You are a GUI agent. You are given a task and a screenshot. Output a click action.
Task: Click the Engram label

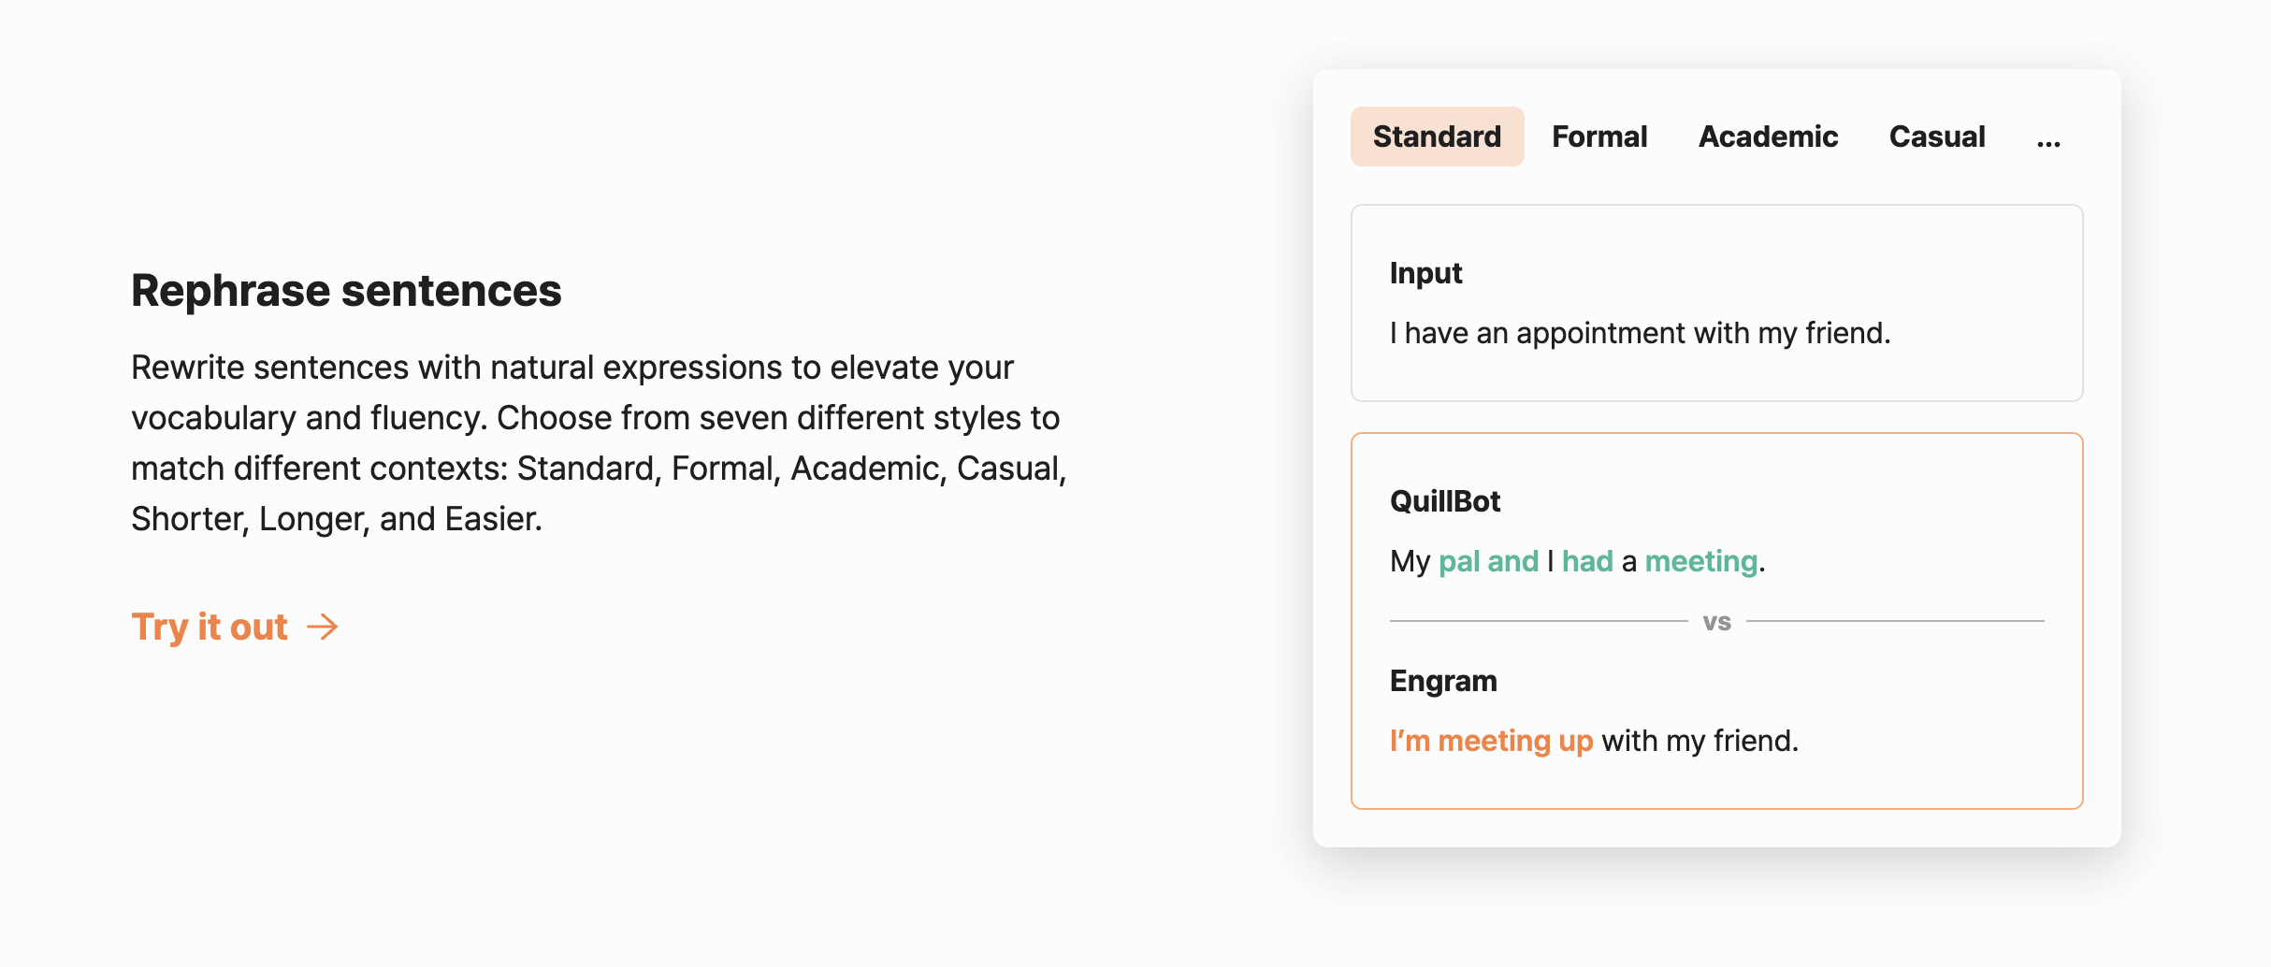tap(1443, 681)
